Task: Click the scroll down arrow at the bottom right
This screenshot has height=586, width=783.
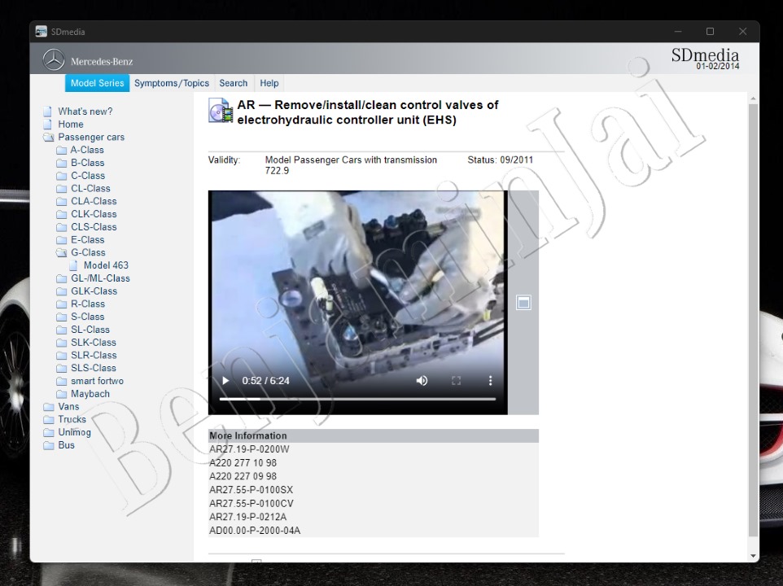Action: 753,556
